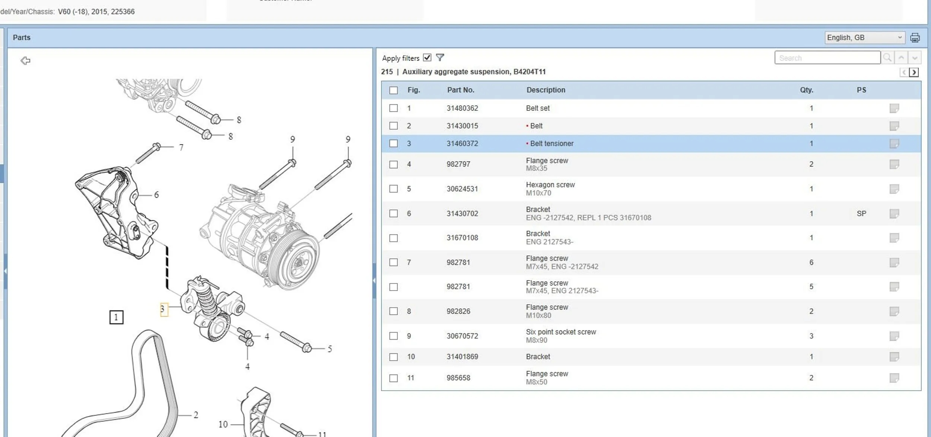Click the back arrow in diagram panel

25,61
